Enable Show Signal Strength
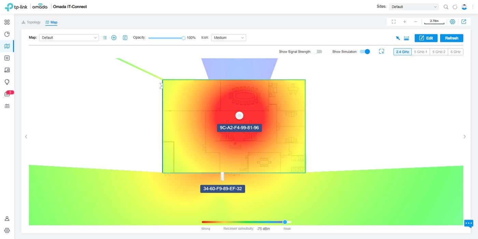Viewport: 478px width, 239px height. click(x=319, y=51)
